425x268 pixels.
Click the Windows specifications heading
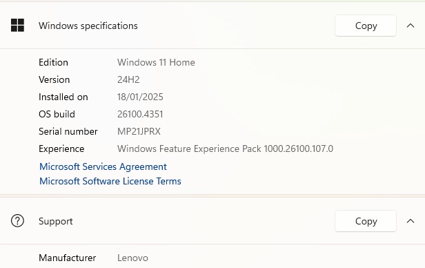[88, 26]
